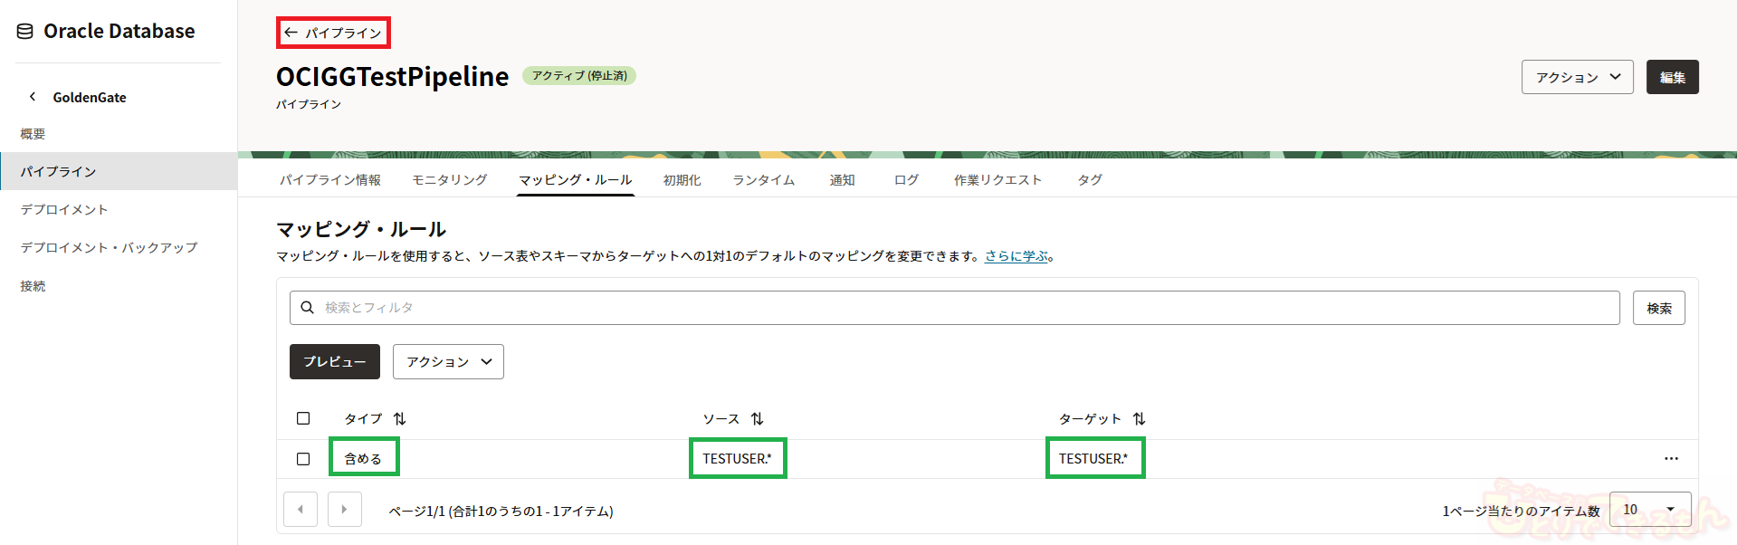Click the アクティブ (停止済) status badge

click(x=579, y=76)
